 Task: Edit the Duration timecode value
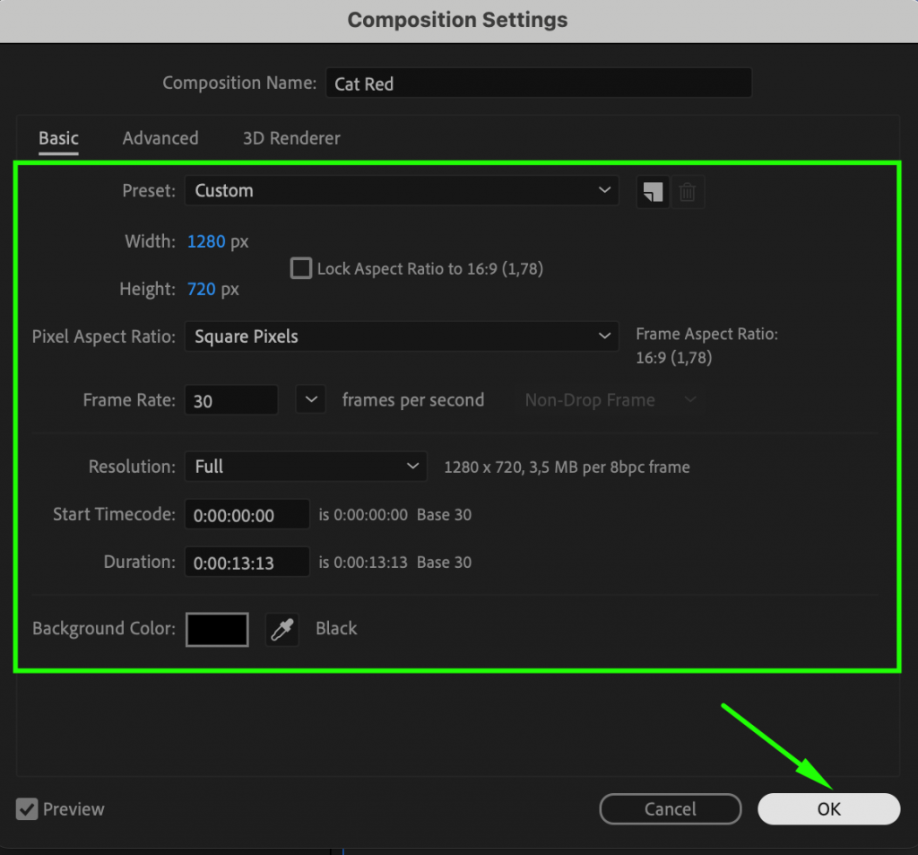(x=247, y=562)
